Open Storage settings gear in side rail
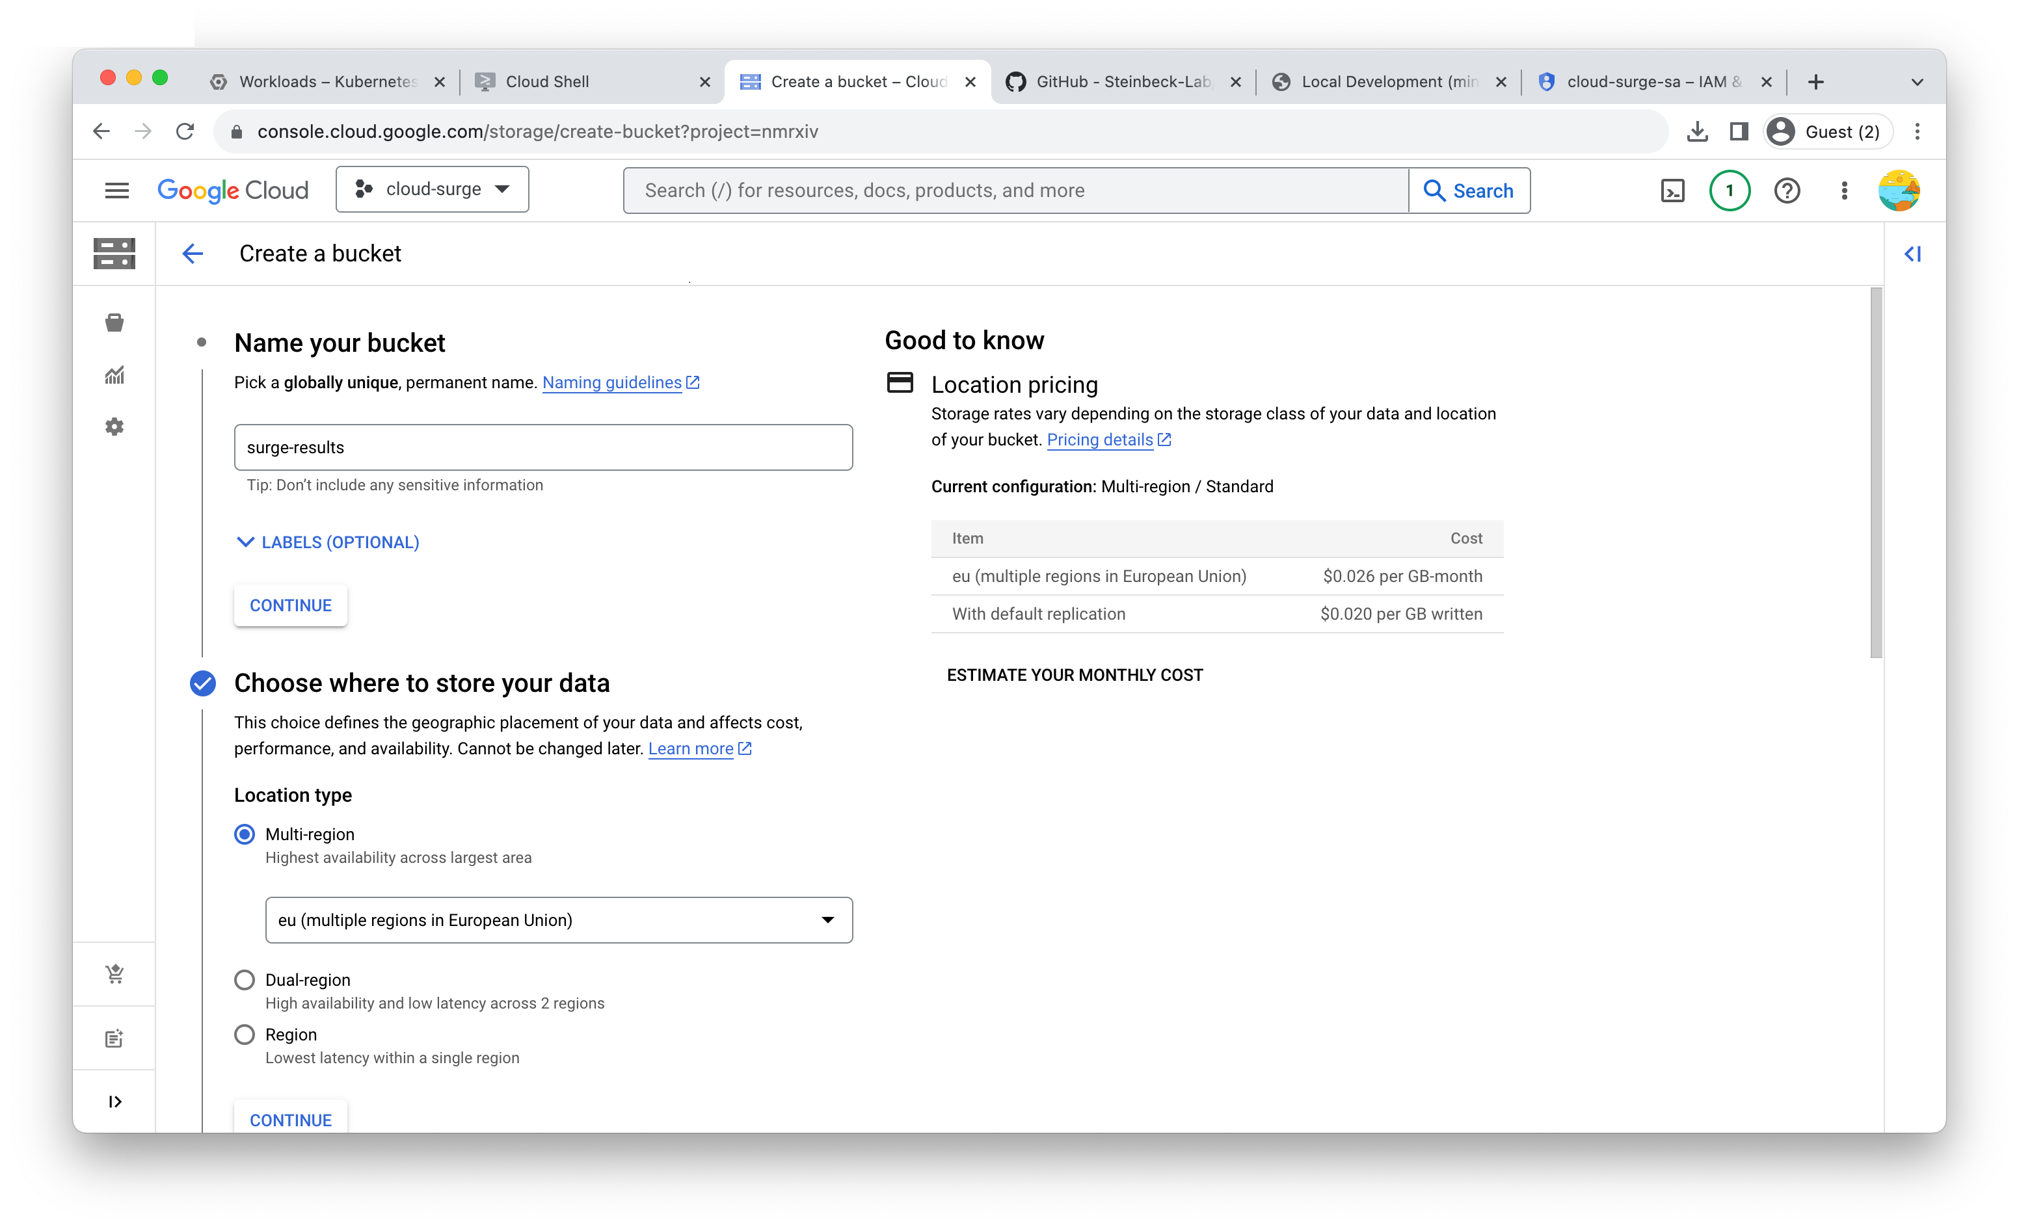Viewport: 2019px width, 1229px height. point(114,427)
